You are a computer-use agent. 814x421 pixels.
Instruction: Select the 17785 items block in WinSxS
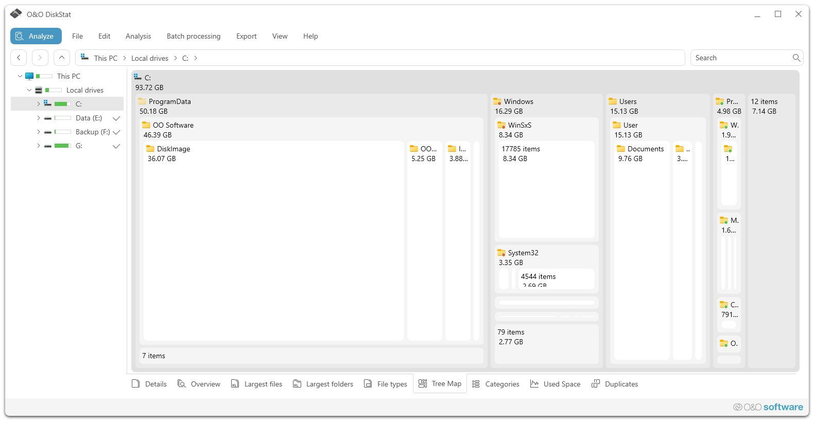pos(546,189)
